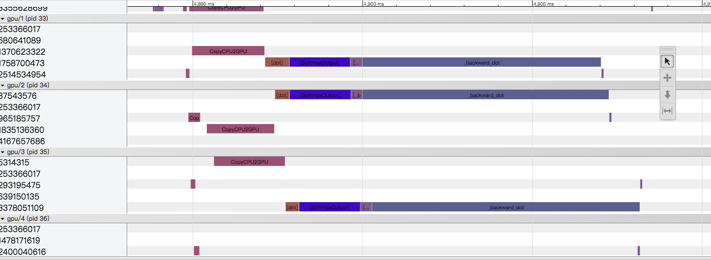Collapse the gpu/3 (pid 35) process
This screenshot has width=711, height=260.
coord(3,152)
